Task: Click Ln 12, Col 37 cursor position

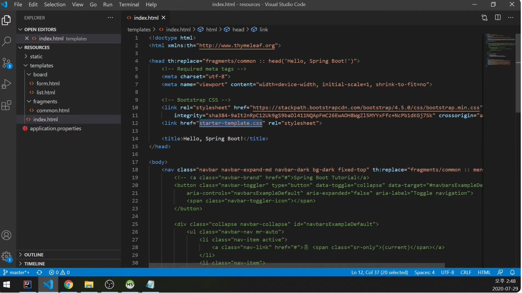Action: point(380,272)
